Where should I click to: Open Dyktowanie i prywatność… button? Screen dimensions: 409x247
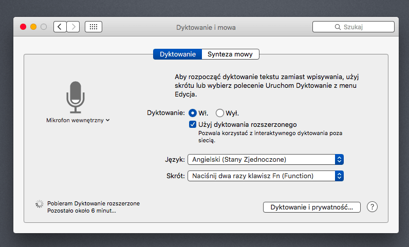312,207
